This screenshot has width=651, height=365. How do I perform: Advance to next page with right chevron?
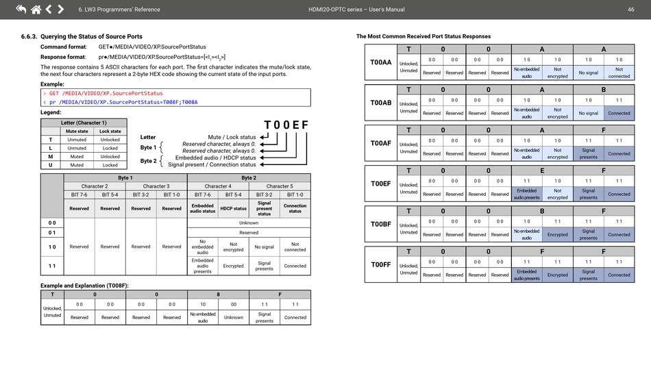(60, 9)
